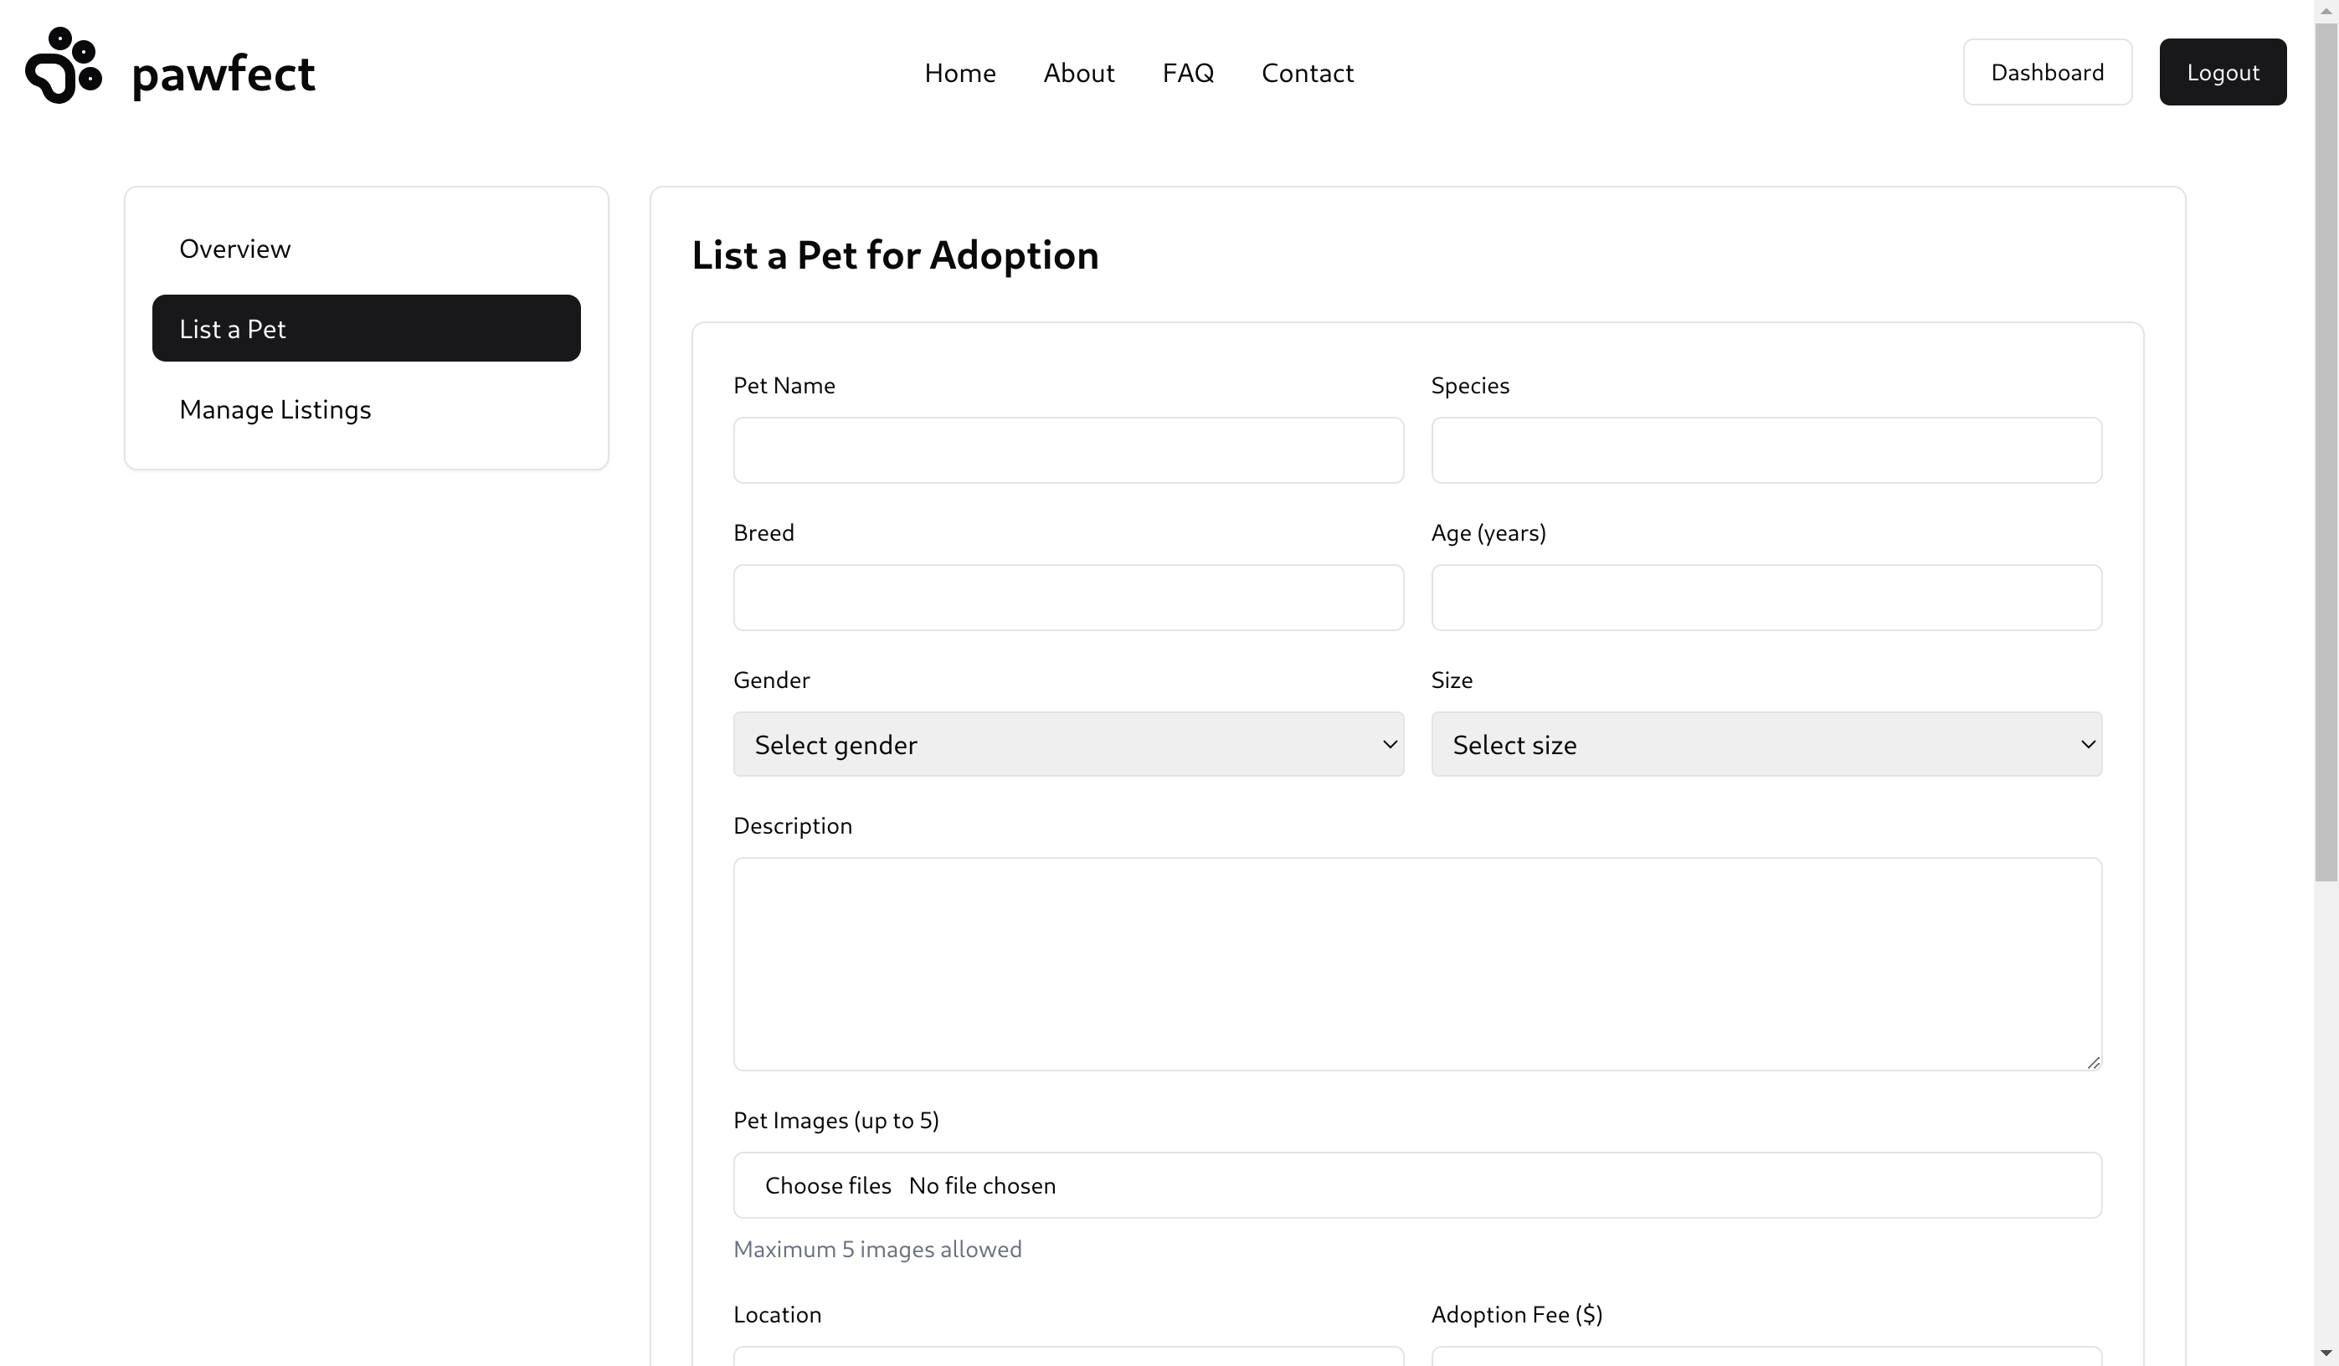Click the pawfect paw logo icon
This screenshot has height=1366, width=2339.
coord(63,66)
